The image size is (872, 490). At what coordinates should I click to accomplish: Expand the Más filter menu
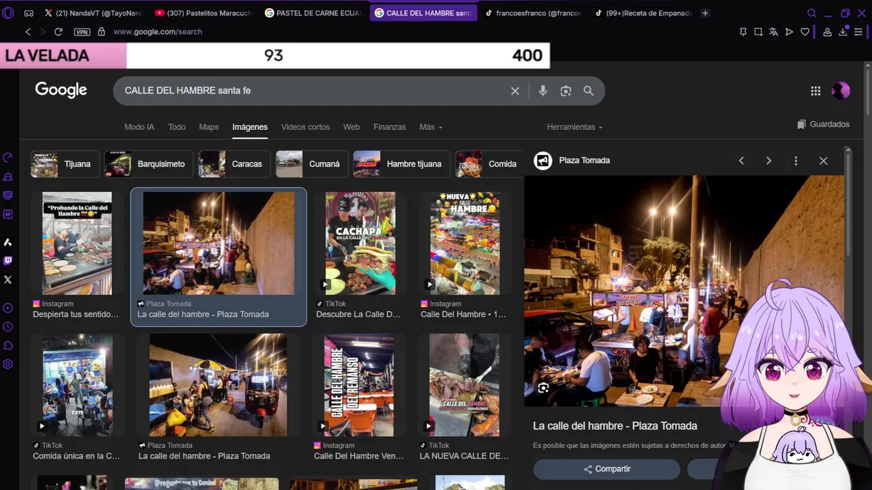point(431,127)
